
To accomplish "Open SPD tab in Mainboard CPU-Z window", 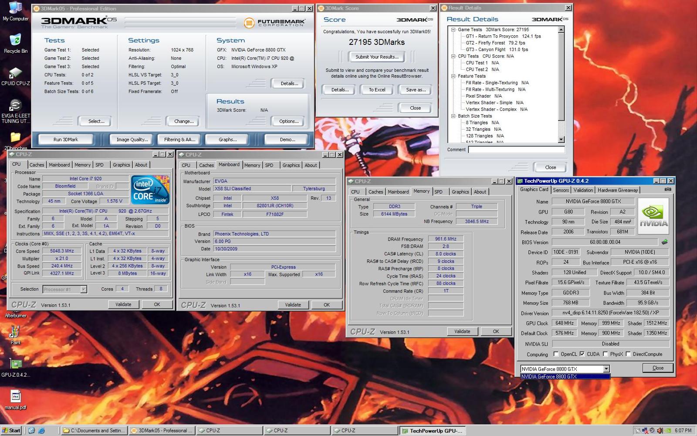I will click(x=269, y=165).
